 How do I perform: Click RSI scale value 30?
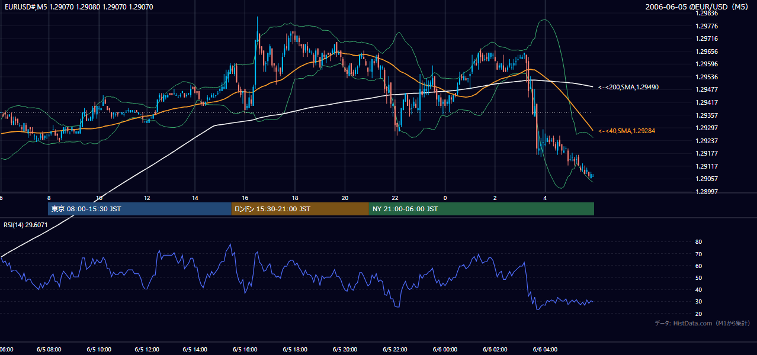(698, 302)
